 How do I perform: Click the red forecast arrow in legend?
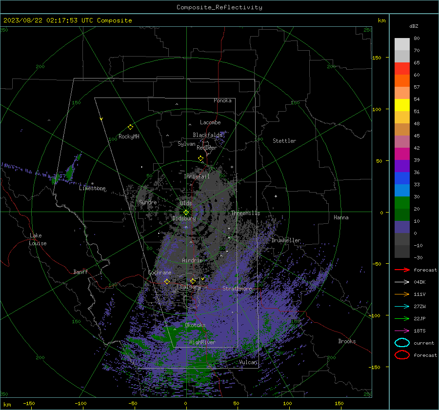(x=402, y=270)
